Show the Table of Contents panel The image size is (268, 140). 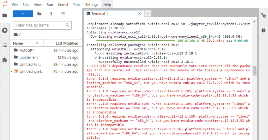pyautogui.click(x=5, y=45)
